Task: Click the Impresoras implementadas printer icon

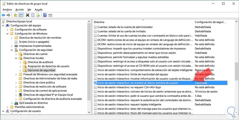Action: click(16, 46)
